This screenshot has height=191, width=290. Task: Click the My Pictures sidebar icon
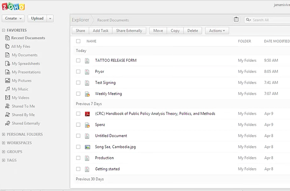pos(7,81)
